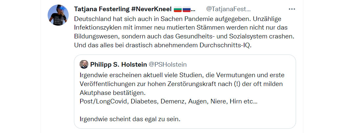
Task: Click the sentence ending with 'Durchschnitts-IQ'
Action: [162, 46]
